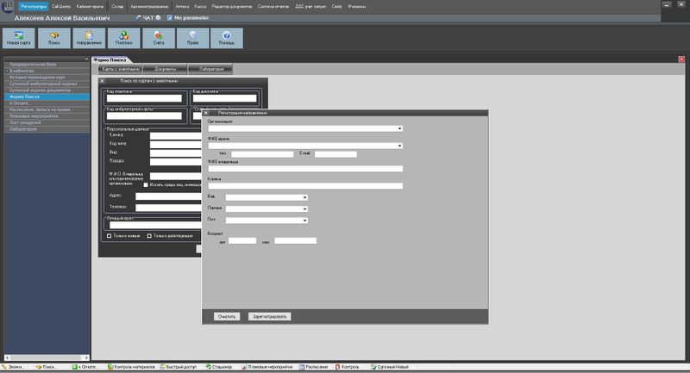Image resolution: width=690 pixels, height=373 pixels.
Task: Switch to the Документы tab
Action: point(166,68)
